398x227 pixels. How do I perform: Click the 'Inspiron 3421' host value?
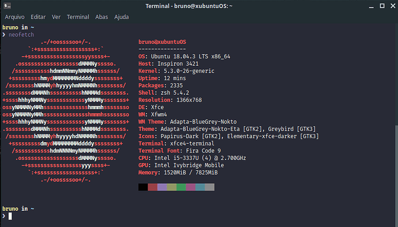click(x=178, y=64)
